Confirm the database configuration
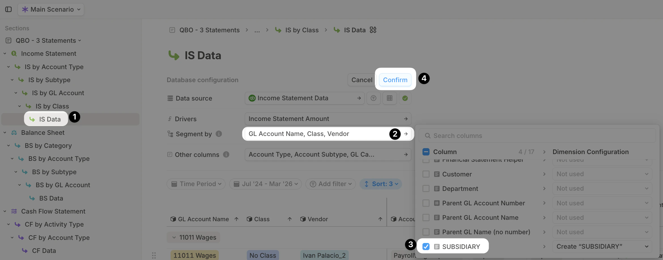Image resolution: width=663 pixels, height=260 pixels. click(395, 80)
